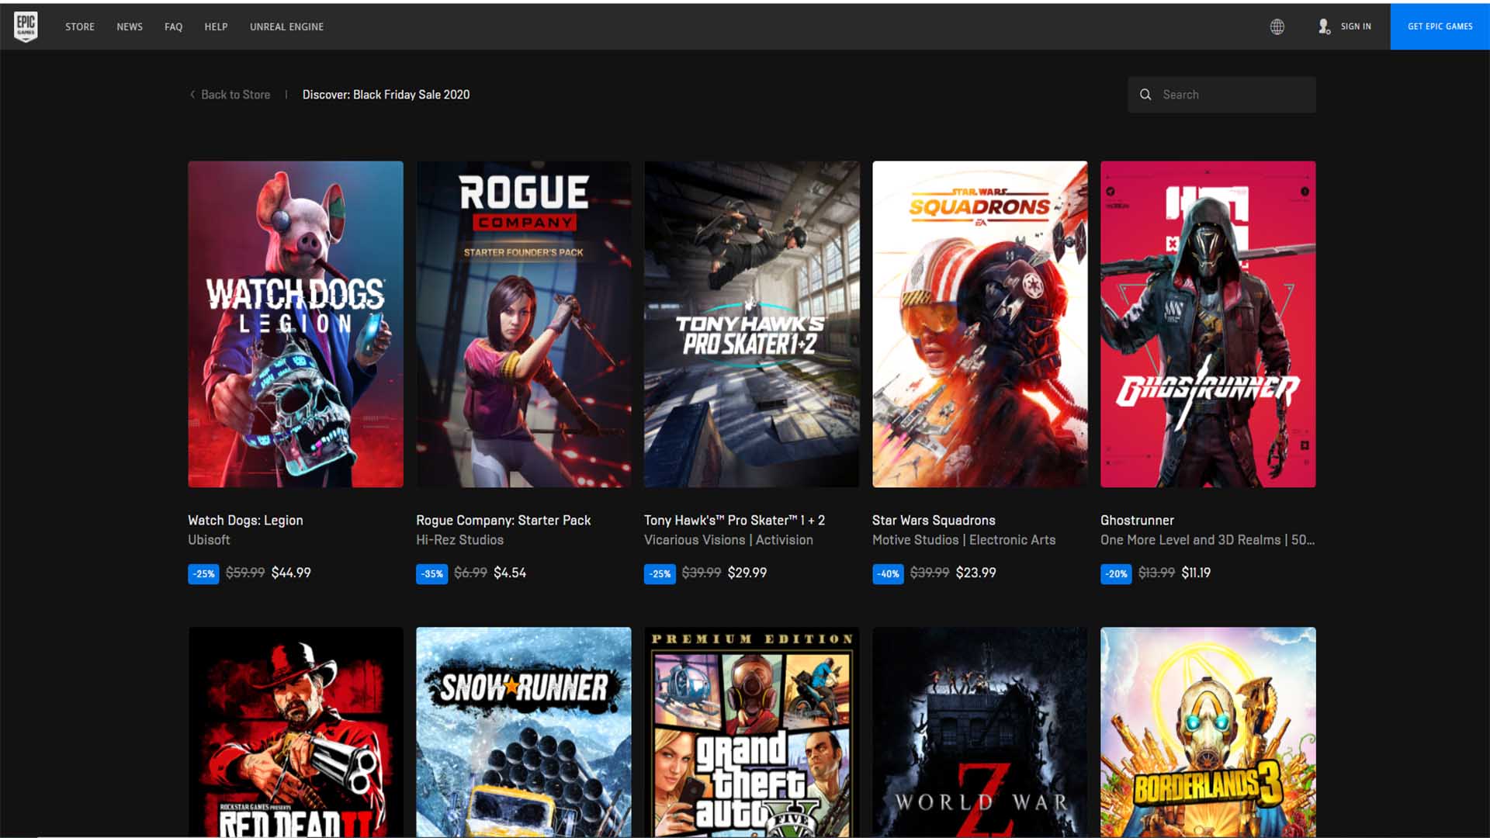
Task: Click the Star Wars Squadrons title
Action: tap(934, 521)
